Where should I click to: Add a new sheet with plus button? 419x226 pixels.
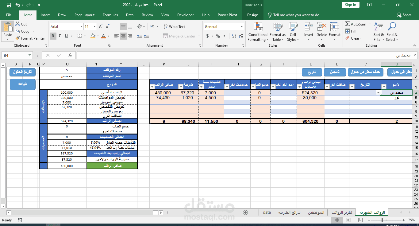coord(245,212)
